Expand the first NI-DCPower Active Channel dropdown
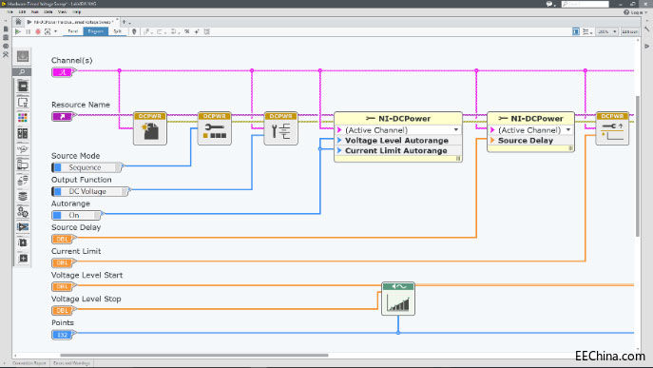The width and height of the screenshot is (653, 368). point(456,130)
